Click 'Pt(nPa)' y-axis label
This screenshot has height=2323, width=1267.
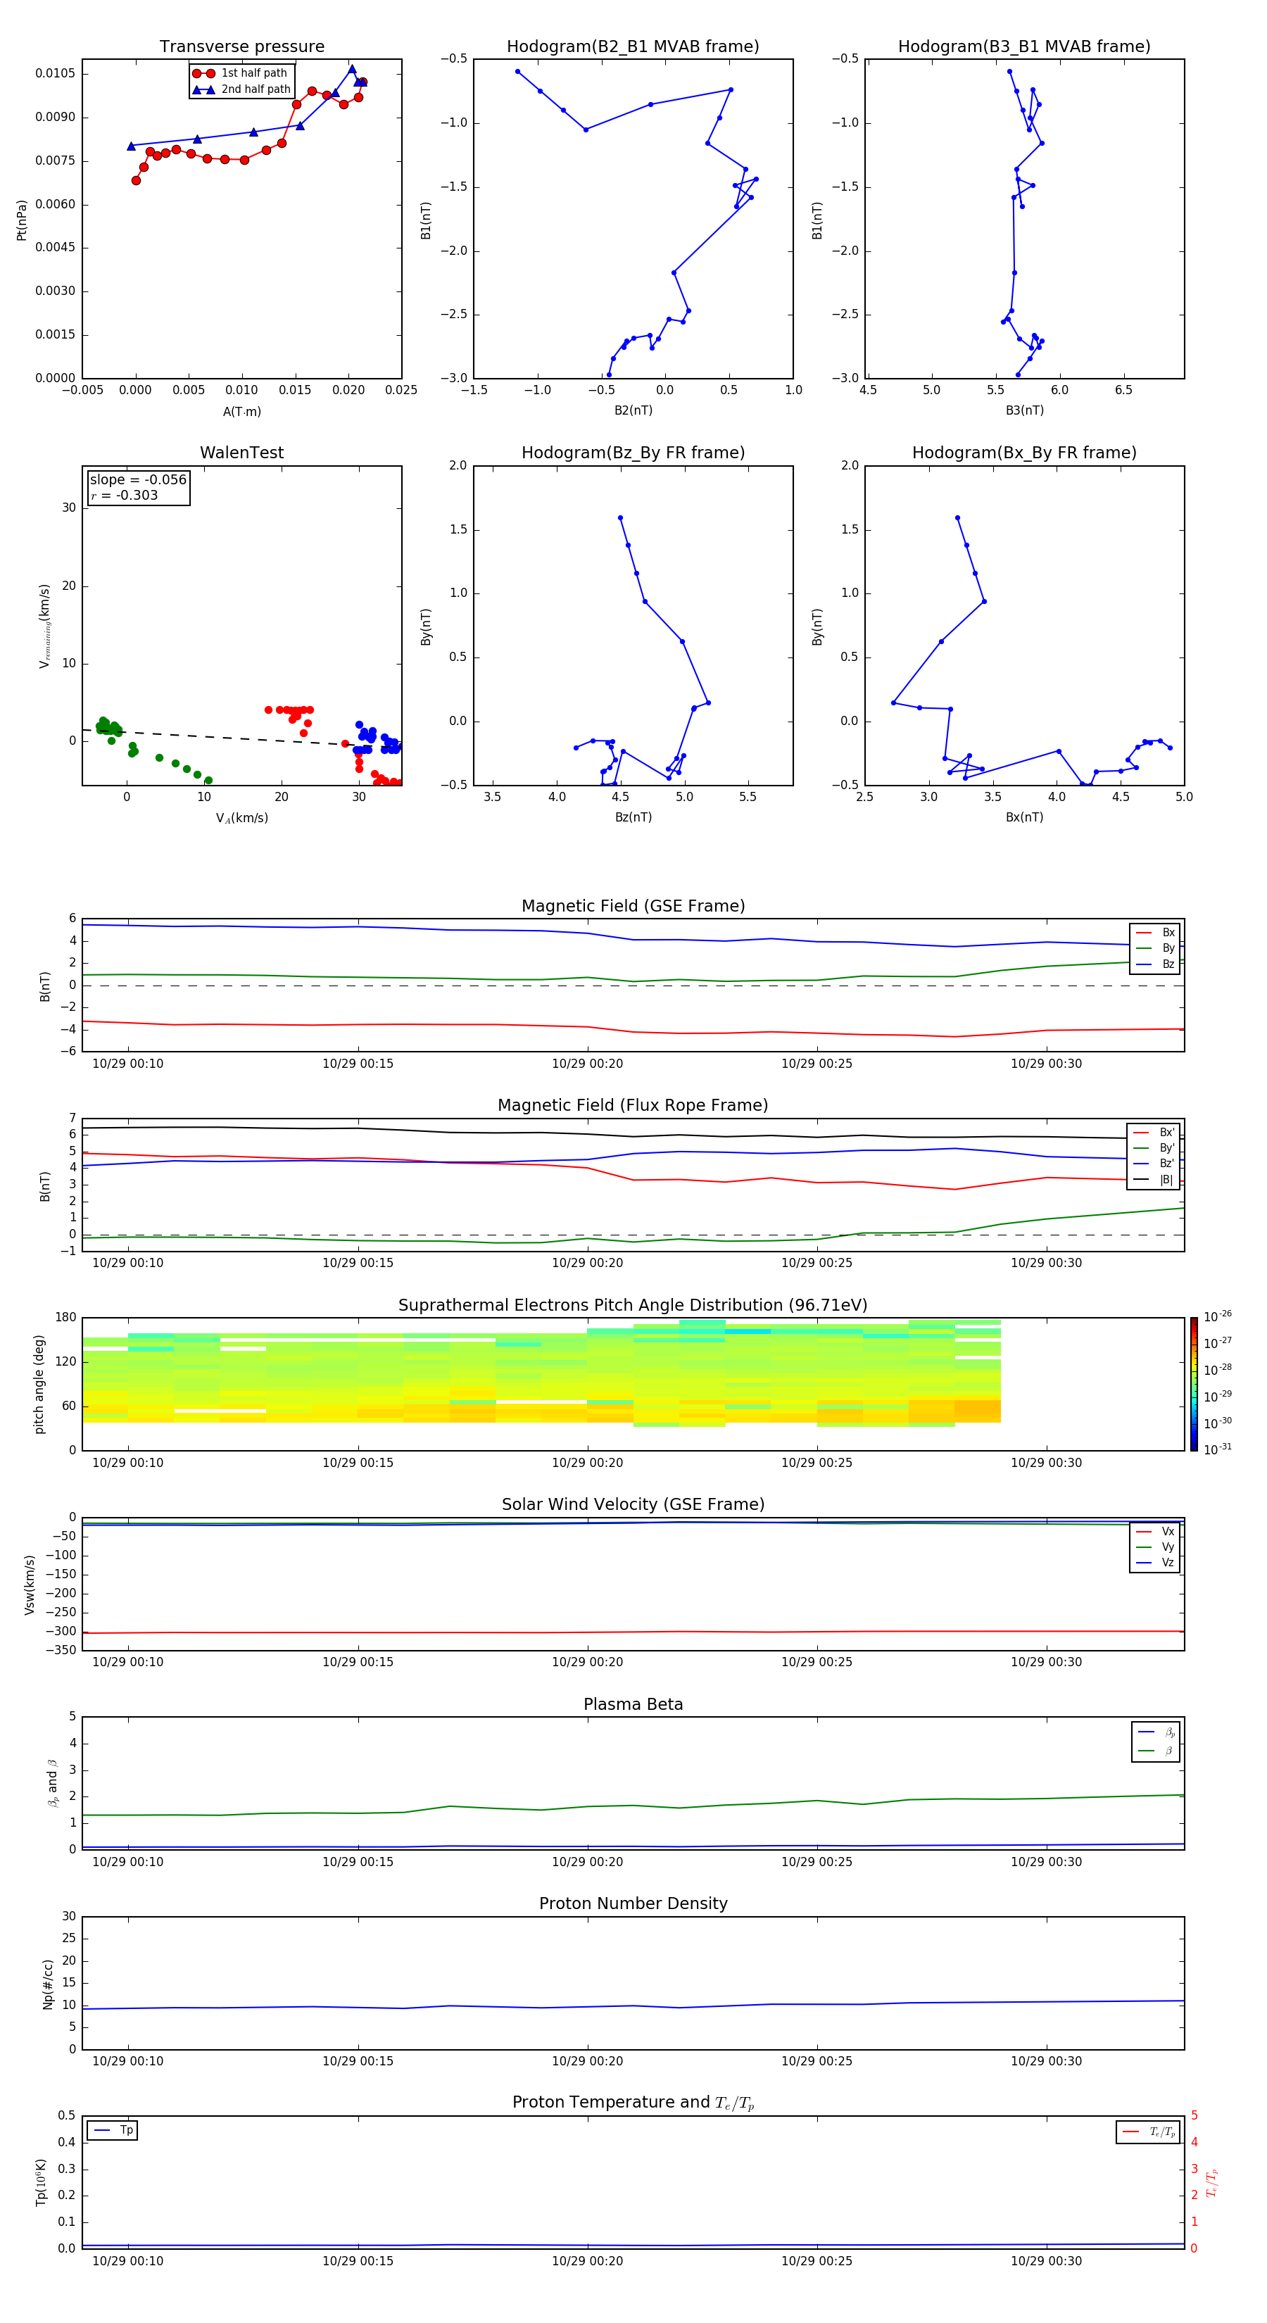click(x=22, y=220)
